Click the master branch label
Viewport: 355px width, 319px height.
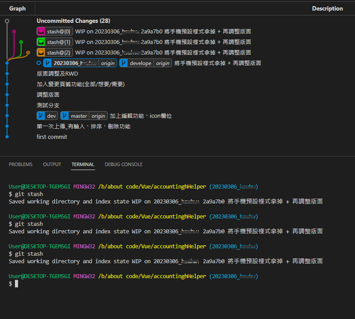point(79,116)
